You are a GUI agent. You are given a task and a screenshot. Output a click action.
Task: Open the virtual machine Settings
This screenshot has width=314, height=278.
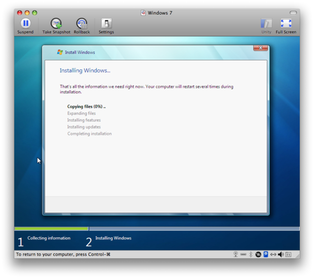pos(106,26)
